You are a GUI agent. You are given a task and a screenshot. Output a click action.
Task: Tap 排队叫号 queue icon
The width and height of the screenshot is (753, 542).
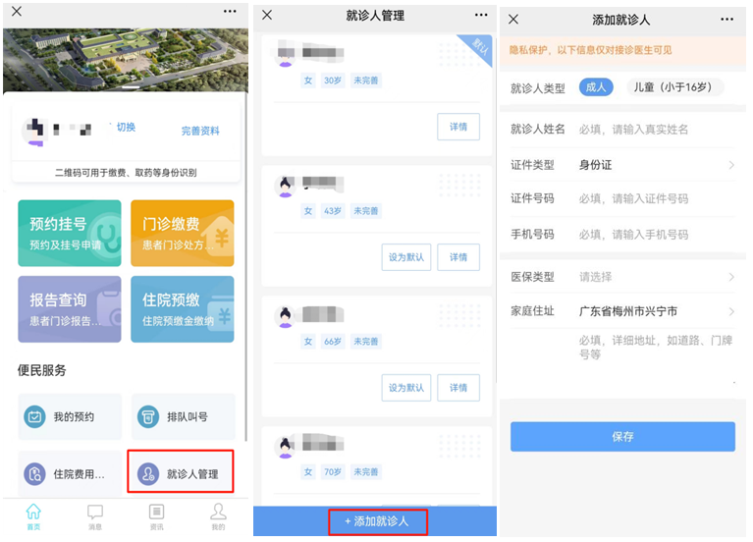tap(147, 416)
